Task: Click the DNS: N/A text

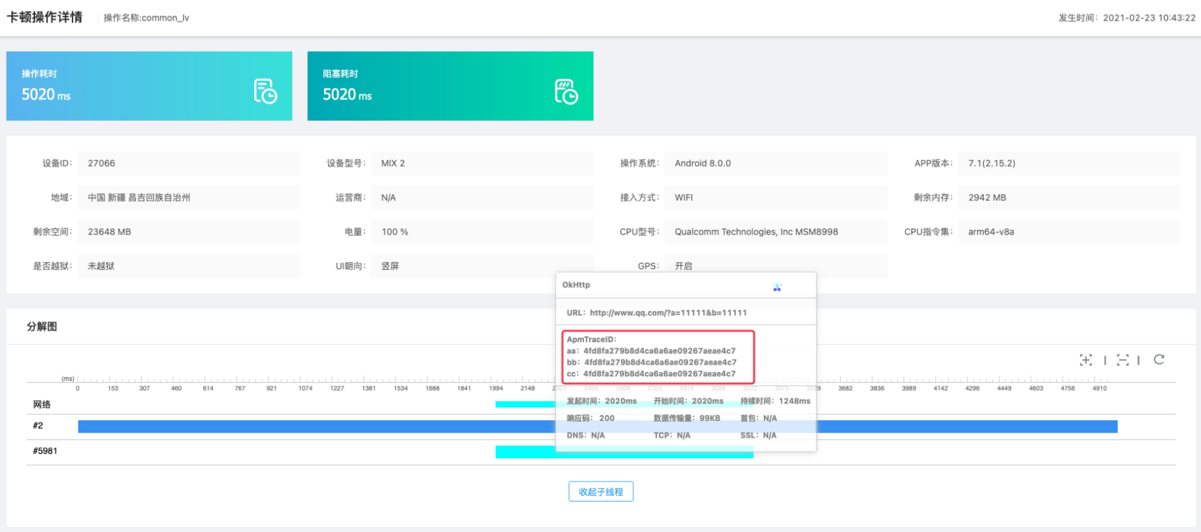Action: point(586,436)
